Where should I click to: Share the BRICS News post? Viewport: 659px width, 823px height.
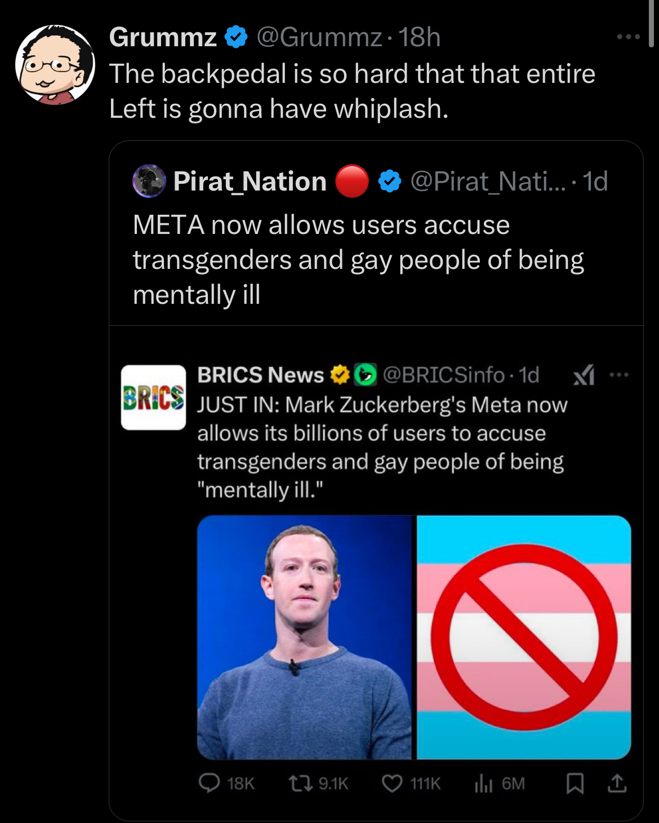click(x=617, y=783)
